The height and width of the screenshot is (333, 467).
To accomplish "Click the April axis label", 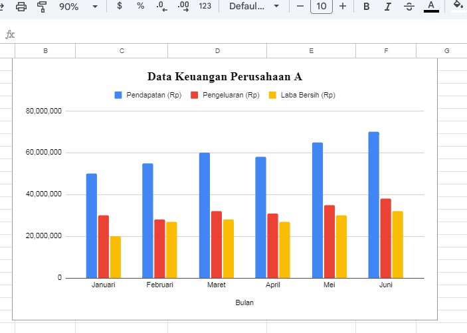I will pos(273,285).
